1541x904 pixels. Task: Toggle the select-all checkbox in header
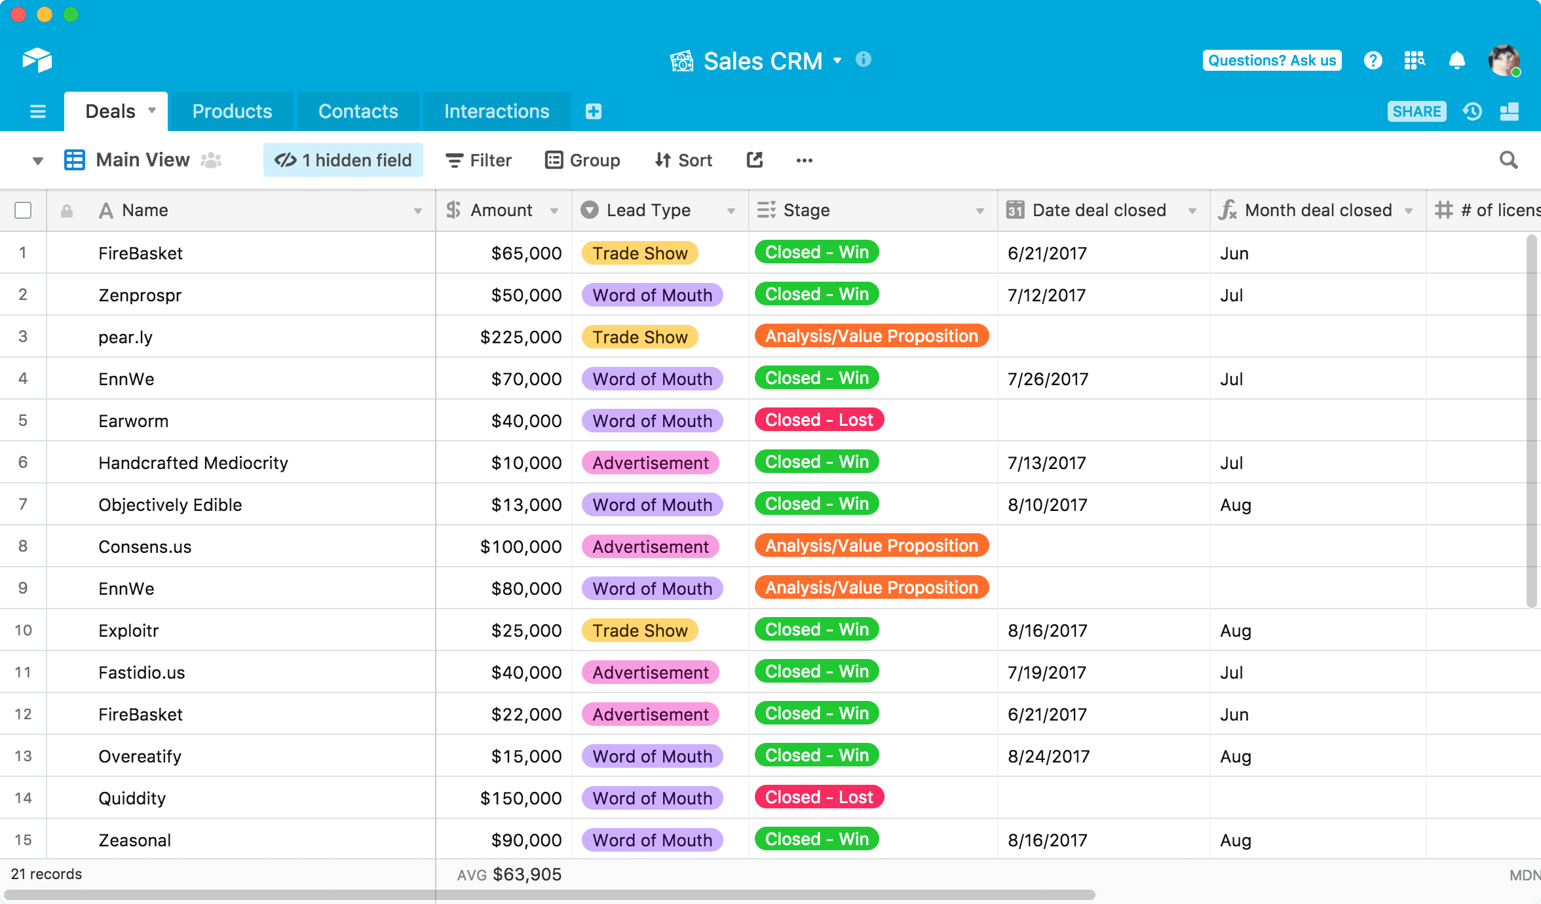(22, 211)
